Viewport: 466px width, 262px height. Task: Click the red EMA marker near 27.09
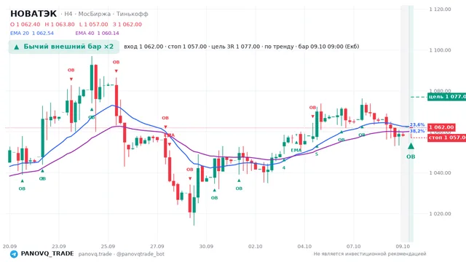coord(170,135)
